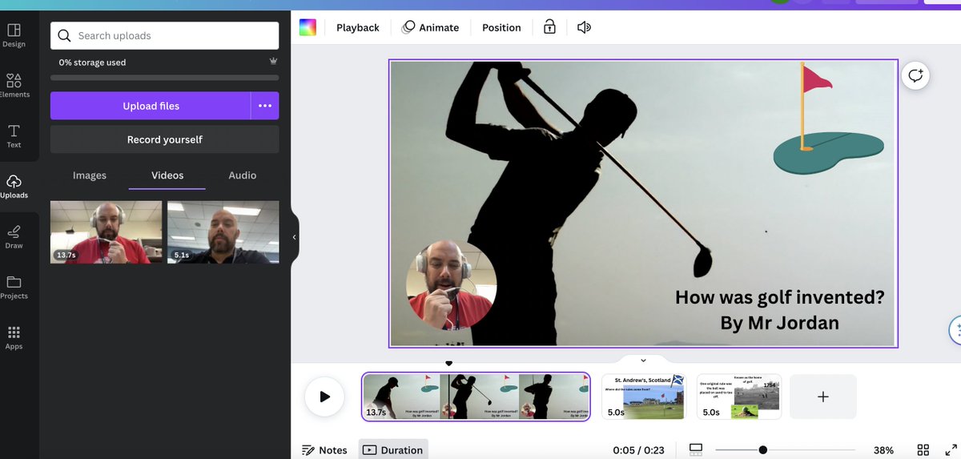Add a comment with the comment icon
This screenshot has width=961, height=459.
(915, 75)
